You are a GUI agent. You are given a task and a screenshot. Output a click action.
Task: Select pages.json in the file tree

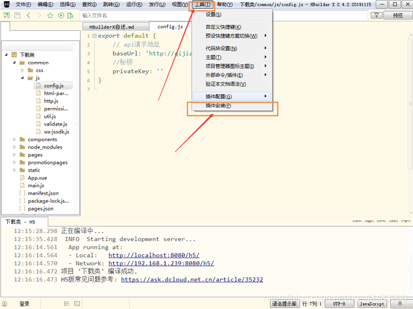click(41, 209)
